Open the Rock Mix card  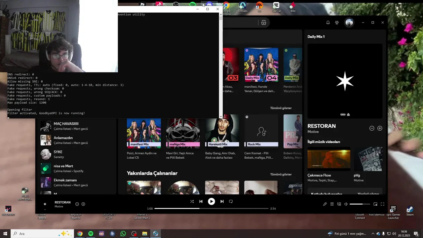pos(261,137)
